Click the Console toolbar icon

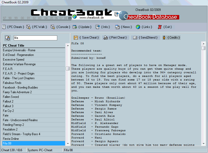point(53,27)
